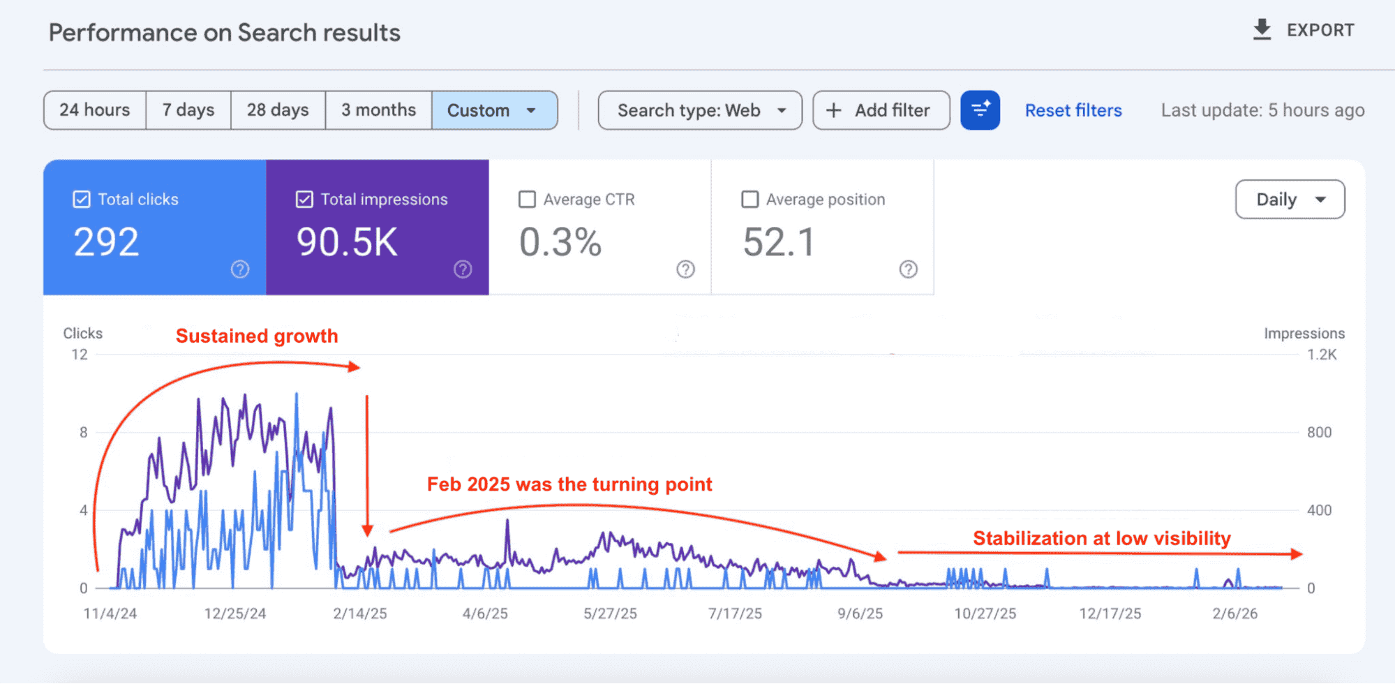The height and width of the screenshot is (684, 1395).
Task: Click the Add filter button
Action: point(881,110)
